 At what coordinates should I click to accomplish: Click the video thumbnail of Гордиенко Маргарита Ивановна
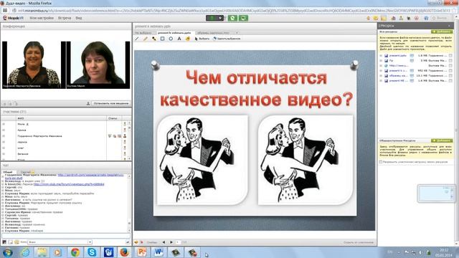coord(34,64)
